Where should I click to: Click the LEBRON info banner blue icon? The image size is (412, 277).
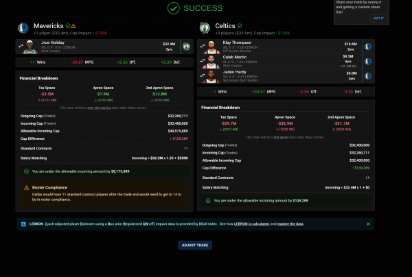[x=23, y=224]
